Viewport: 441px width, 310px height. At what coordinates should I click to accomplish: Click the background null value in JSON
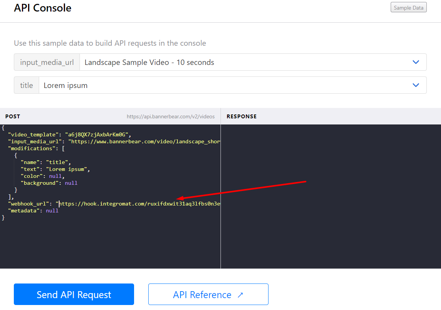coord(71,183)
